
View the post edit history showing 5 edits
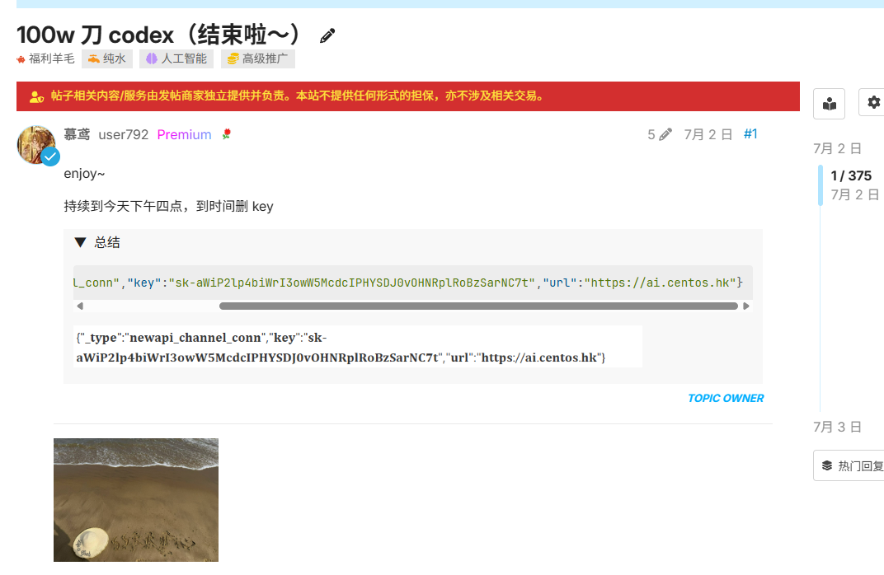(660, 134)
